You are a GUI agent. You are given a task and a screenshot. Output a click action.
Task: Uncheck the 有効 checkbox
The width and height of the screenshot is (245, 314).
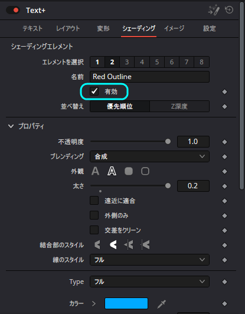(94, 91)
